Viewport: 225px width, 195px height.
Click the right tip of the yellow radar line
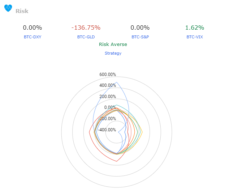142,132
